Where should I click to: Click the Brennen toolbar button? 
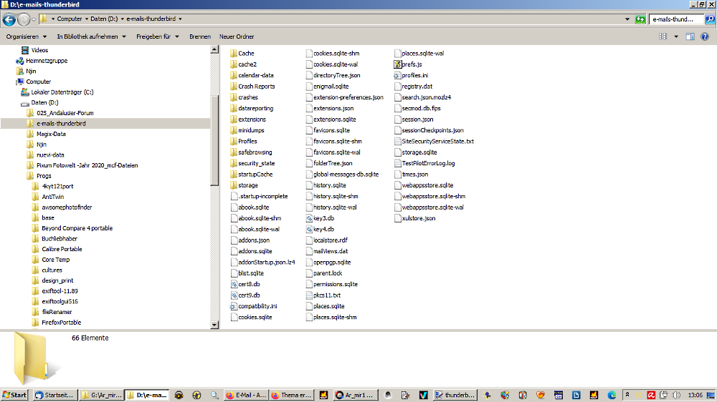click(x=200, y=36)
